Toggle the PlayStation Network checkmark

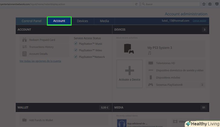76,57
